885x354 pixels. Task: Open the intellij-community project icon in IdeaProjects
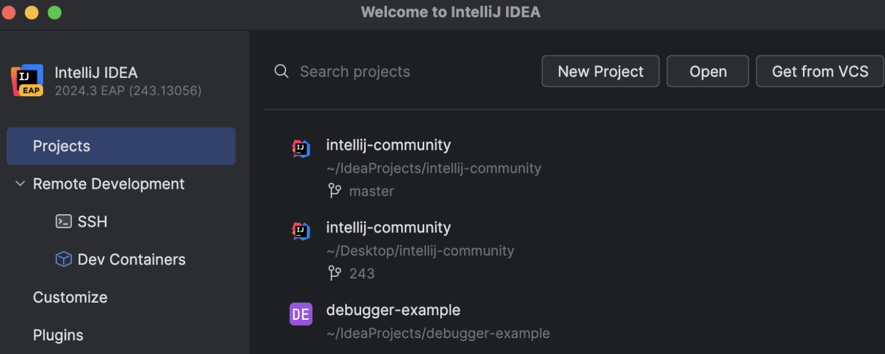[x=301, y=149]
